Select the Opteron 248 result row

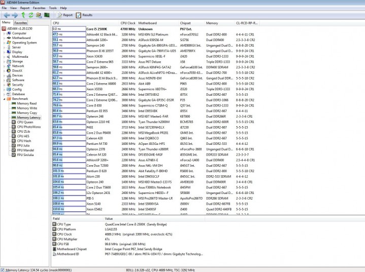pyautogui.click(x=155, y=116)
